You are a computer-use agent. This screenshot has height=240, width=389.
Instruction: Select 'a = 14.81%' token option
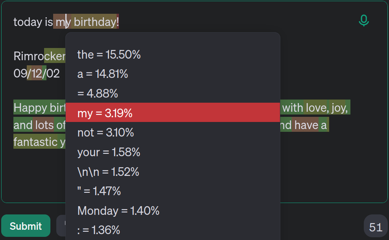[173, 74]
